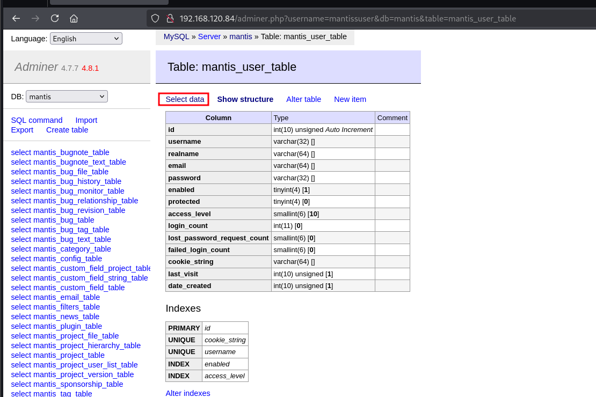Click Adminer 4.8.1 version link
This screenshot has height=397, width=596.
coord(90,68)
